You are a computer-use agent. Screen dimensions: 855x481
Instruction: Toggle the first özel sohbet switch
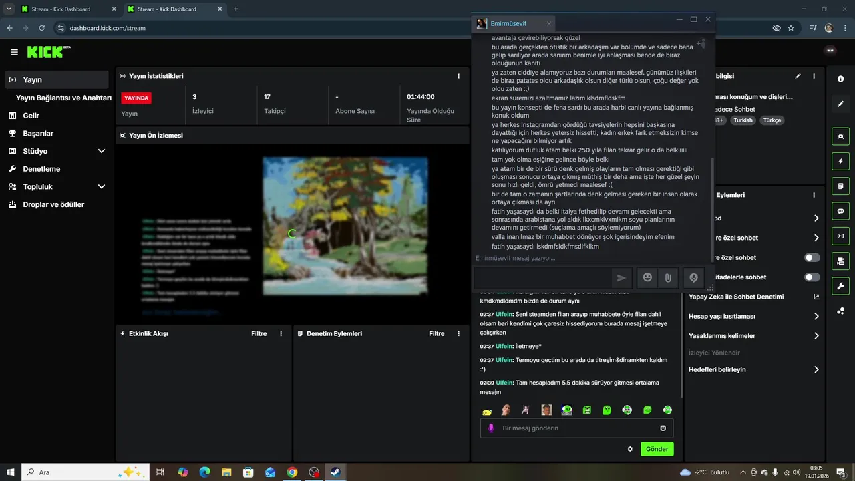point(812,257)
